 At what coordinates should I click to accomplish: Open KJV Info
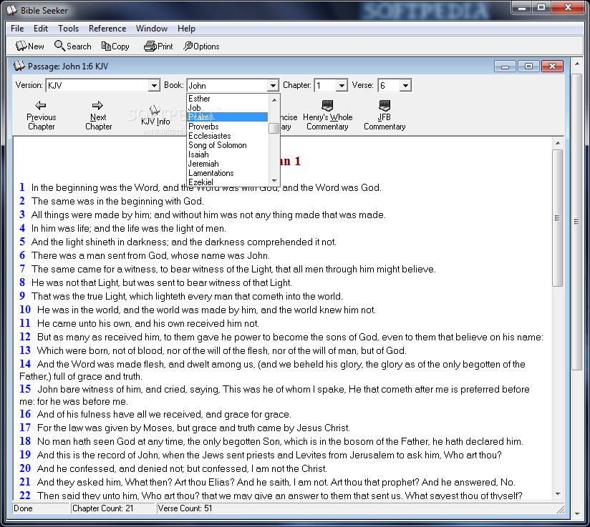coord(155,116)
